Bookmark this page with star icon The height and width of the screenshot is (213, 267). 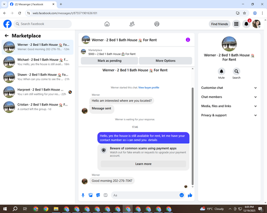coord(245,13)
